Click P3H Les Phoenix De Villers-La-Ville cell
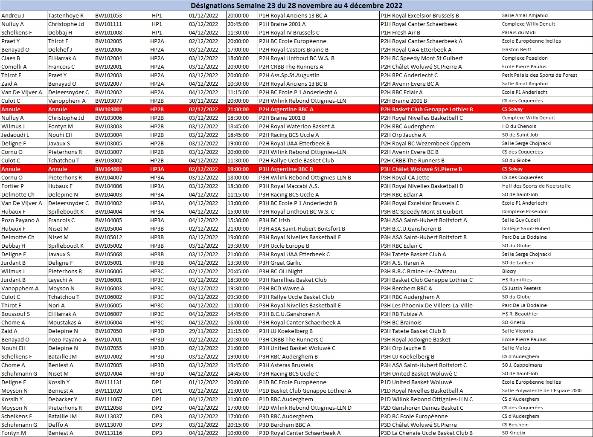Image resolution: width=593 pixels, height=437 pixels. [x=426, y=306]
